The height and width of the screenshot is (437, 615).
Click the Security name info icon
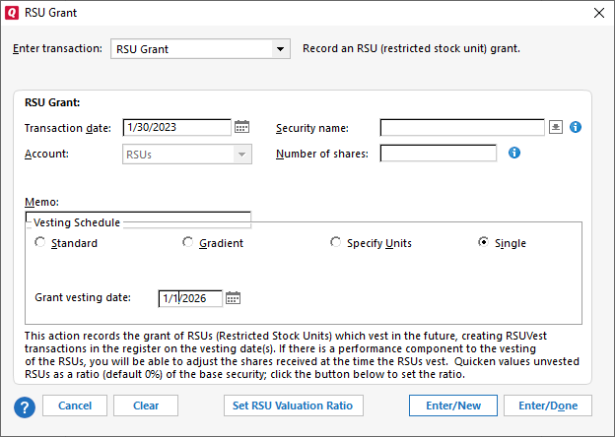(577, 127)
